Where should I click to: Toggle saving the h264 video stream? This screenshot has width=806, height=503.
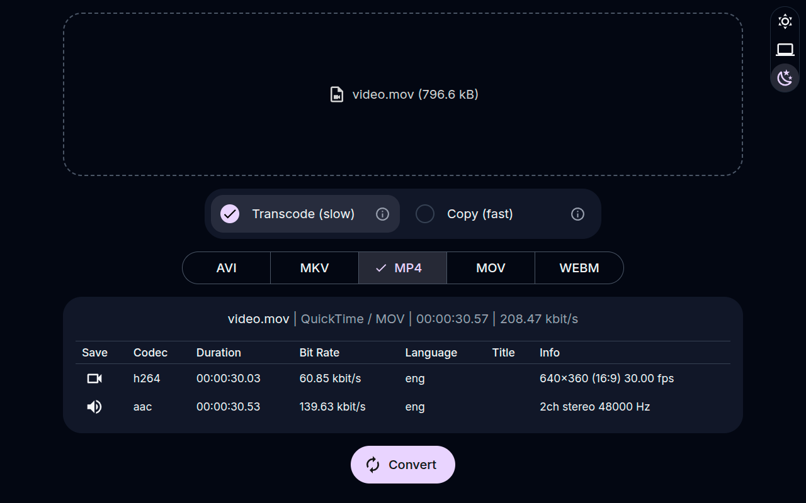pos(94,379)
